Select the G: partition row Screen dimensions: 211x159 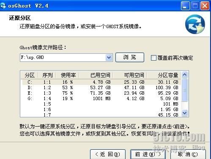point(101,98)
